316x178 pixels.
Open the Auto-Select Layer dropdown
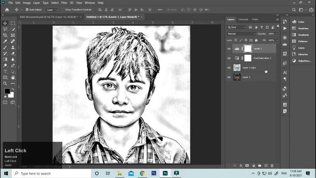click(x=52, y=10)
